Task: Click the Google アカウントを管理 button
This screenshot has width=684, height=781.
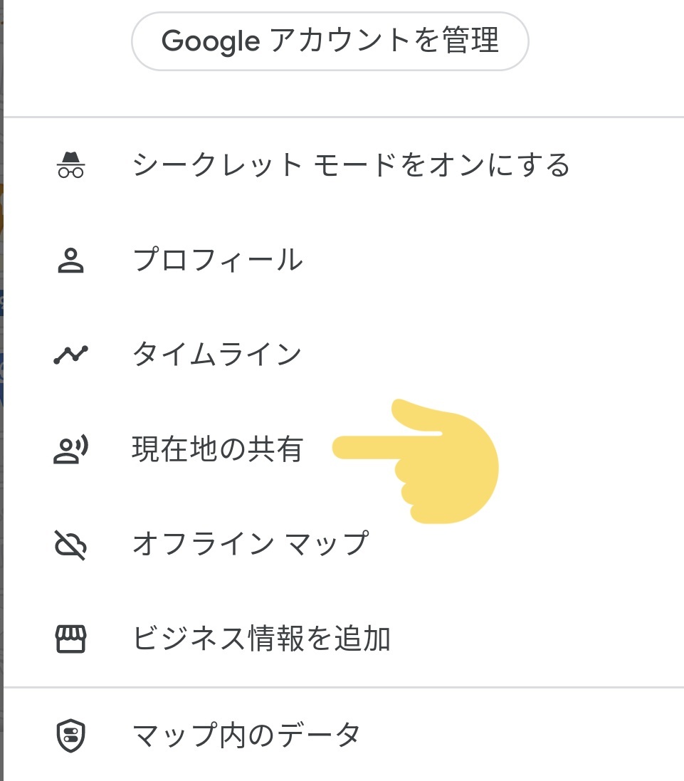Action: 330,41
